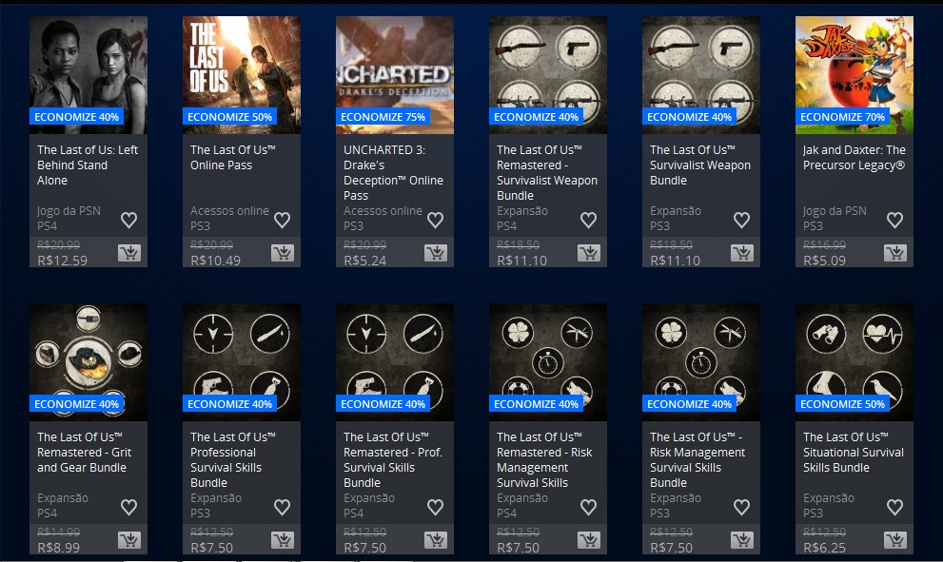Add PS3 Risk Management Survival Skills Bundle to cart
This screenshot has height=562, width=943.
(x=742, y=540)
